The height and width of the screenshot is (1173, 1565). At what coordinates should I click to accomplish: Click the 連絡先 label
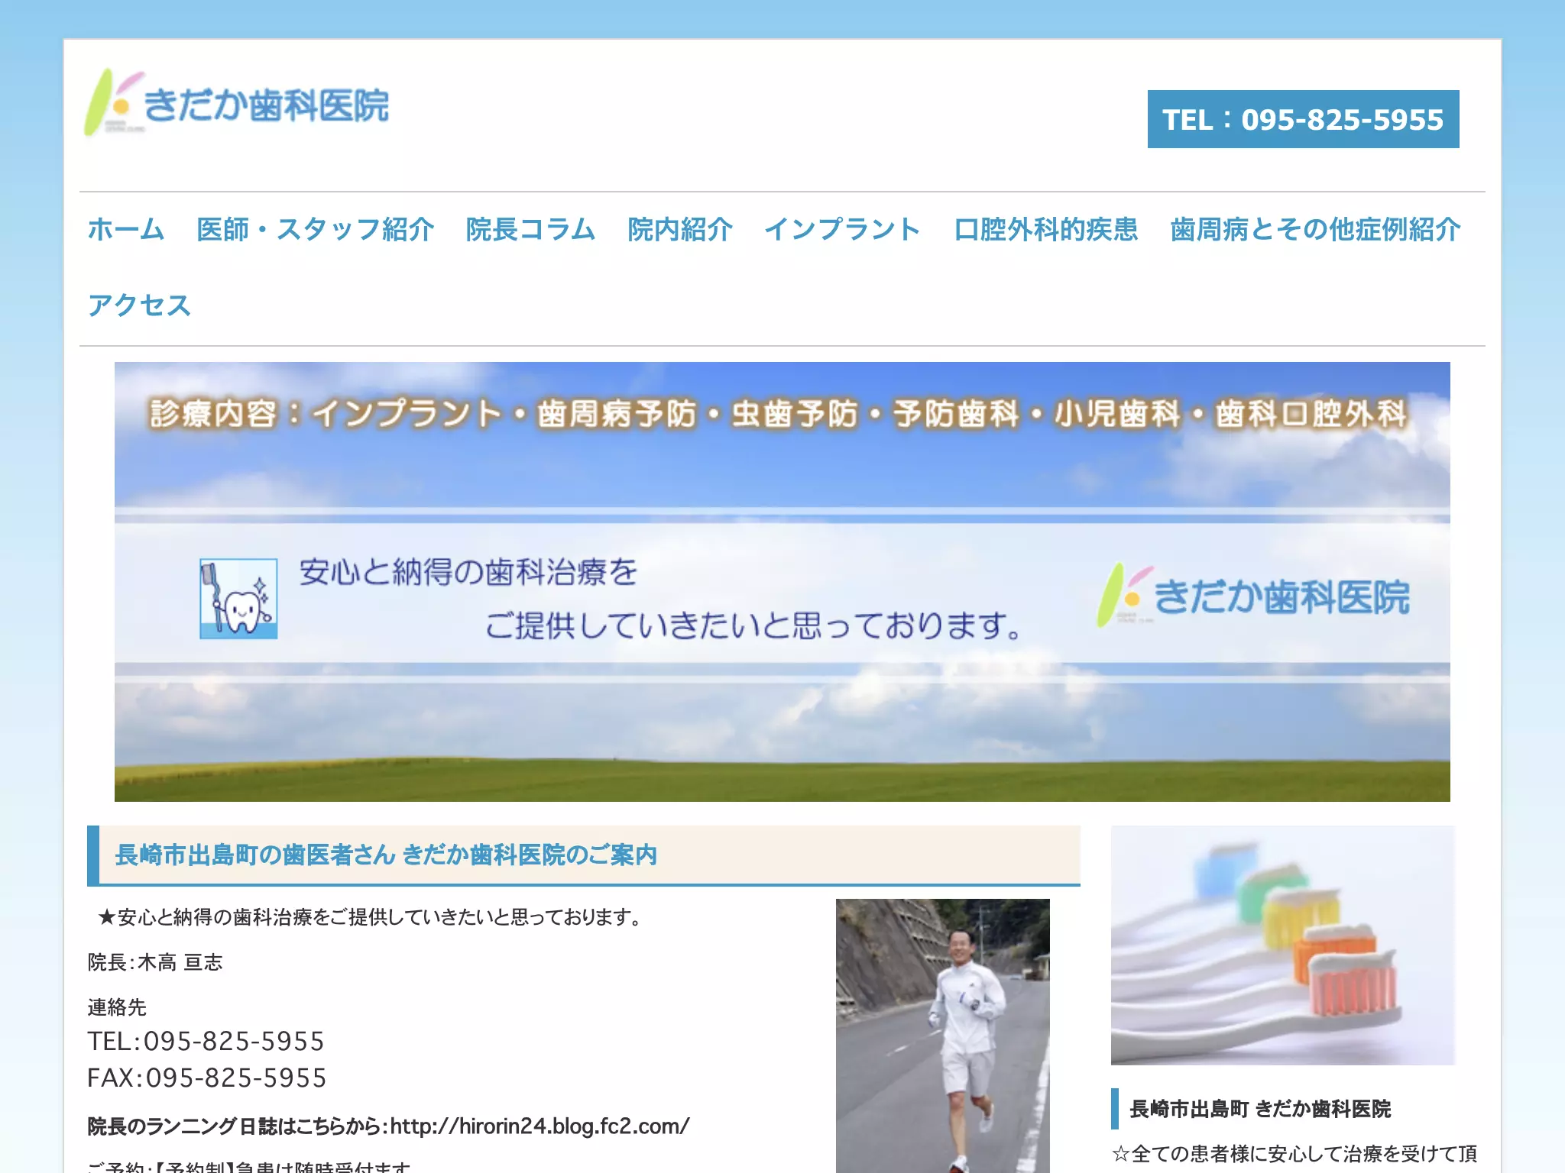117,1007
